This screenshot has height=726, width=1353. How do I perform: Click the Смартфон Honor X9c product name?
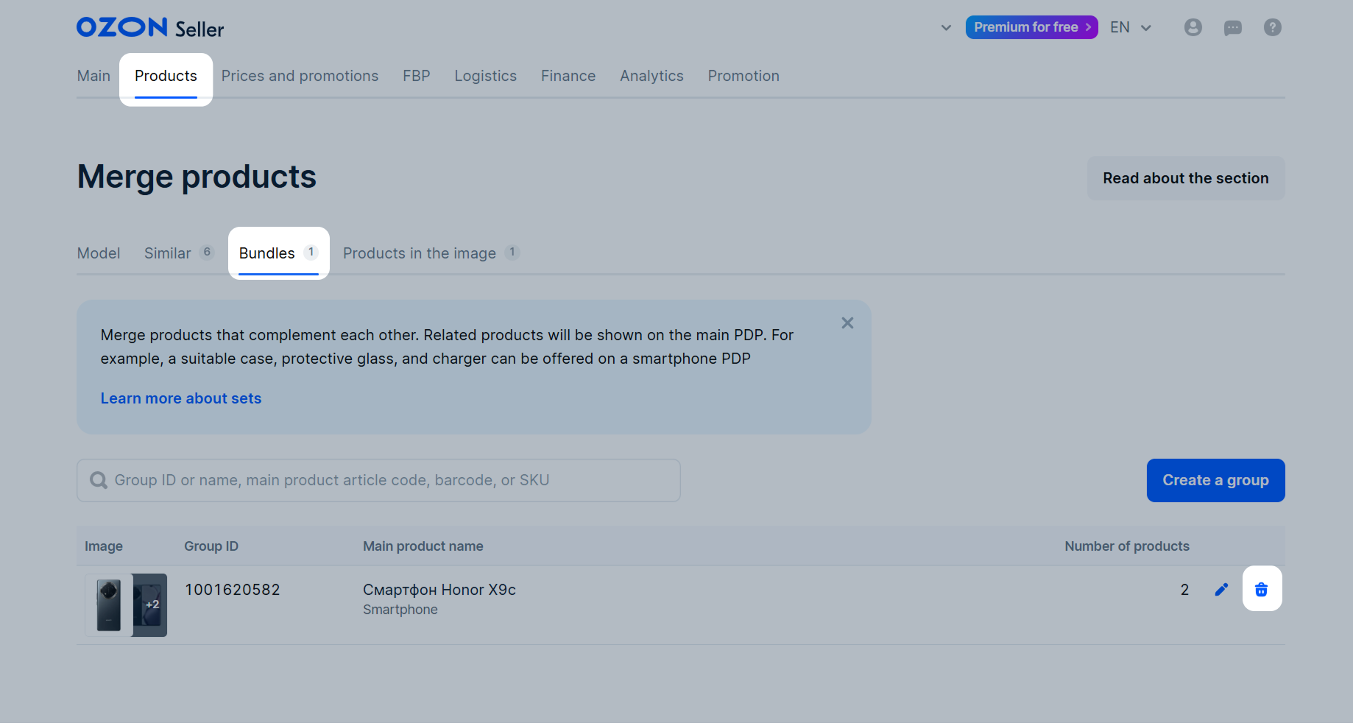click(x=439, y=590)
